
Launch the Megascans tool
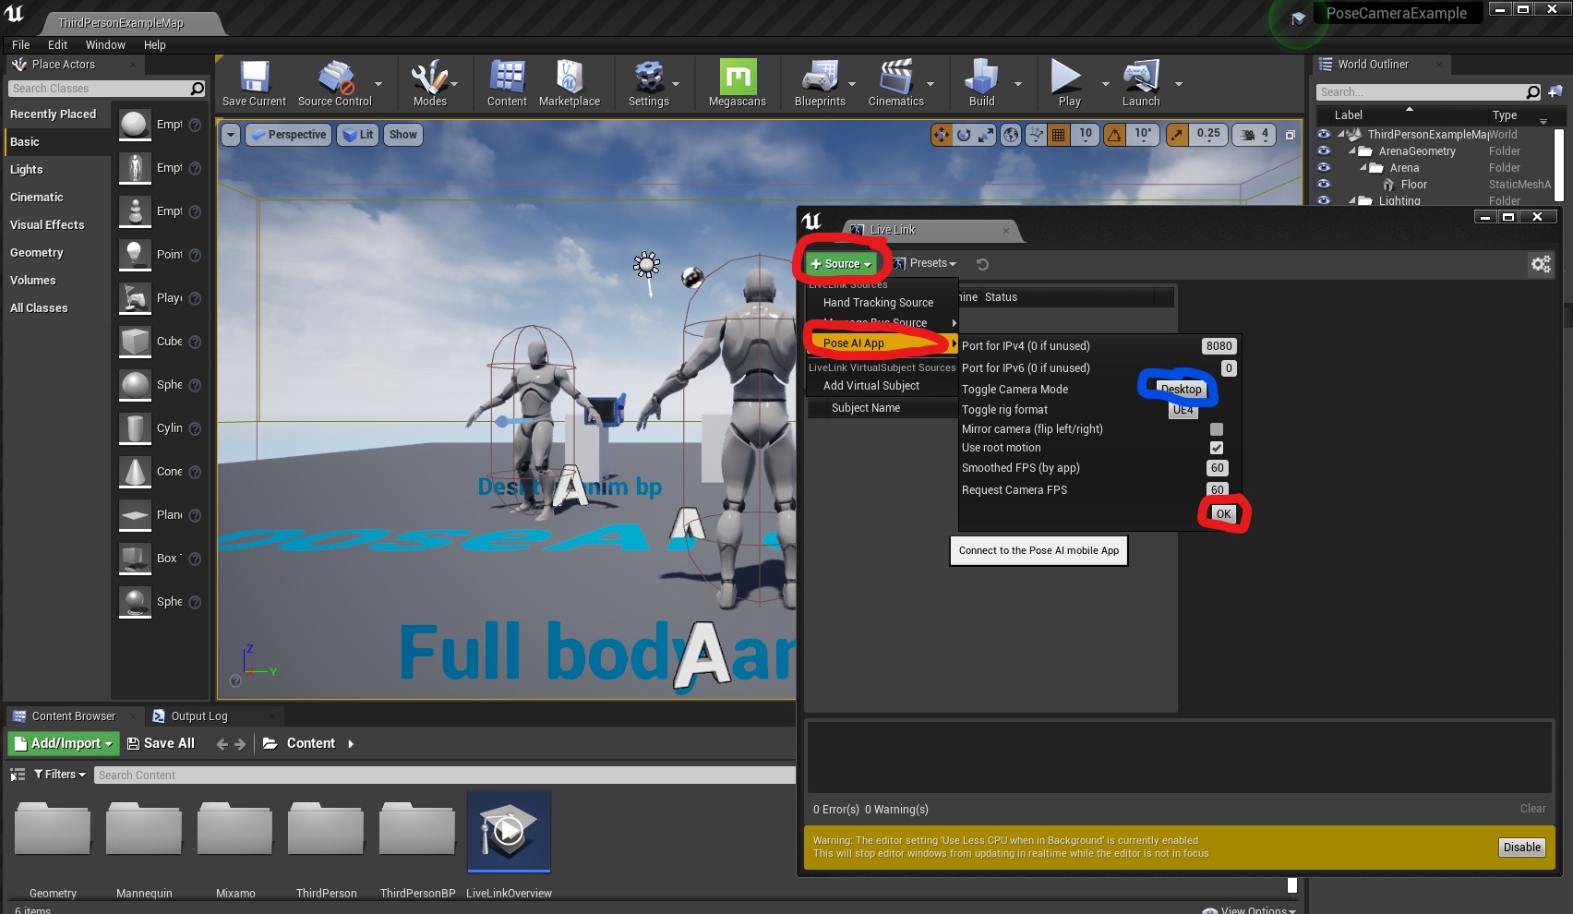[736, 81]
